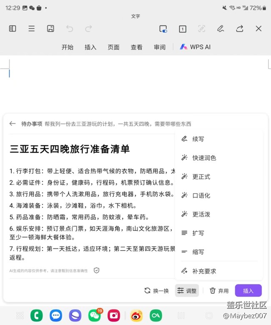
Task: Open the blue Messages app in dock
Action: click(56, 315)
